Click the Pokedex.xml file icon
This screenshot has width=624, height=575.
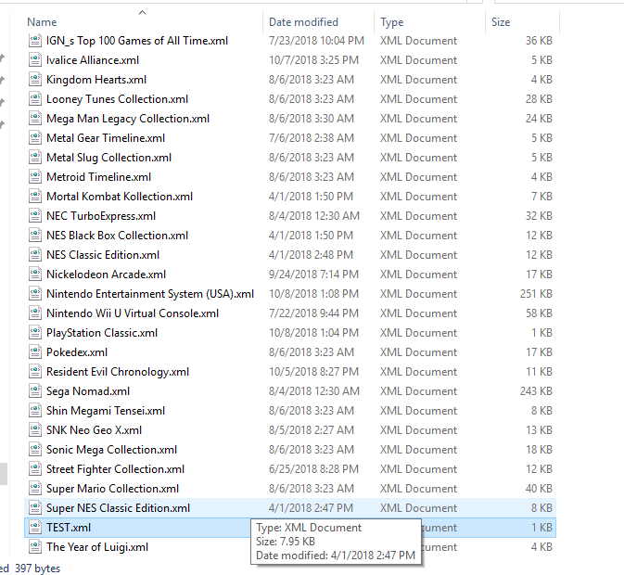click(35, 352)
